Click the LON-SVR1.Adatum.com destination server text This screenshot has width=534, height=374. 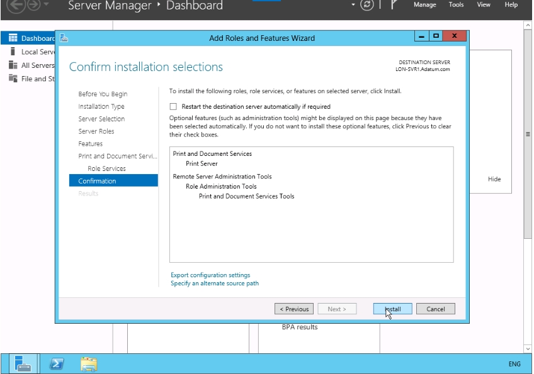point(423,69)
